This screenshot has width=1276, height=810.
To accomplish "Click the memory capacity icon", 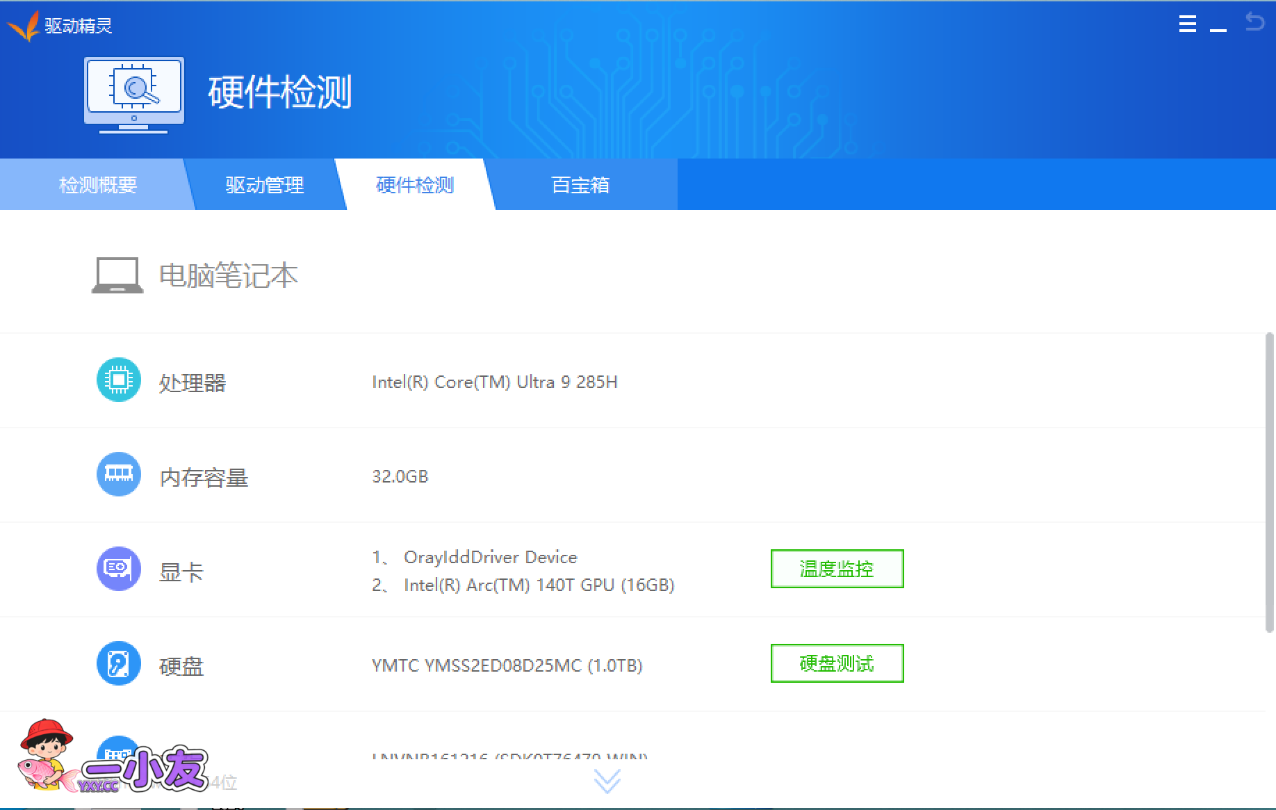I will 119,474.
